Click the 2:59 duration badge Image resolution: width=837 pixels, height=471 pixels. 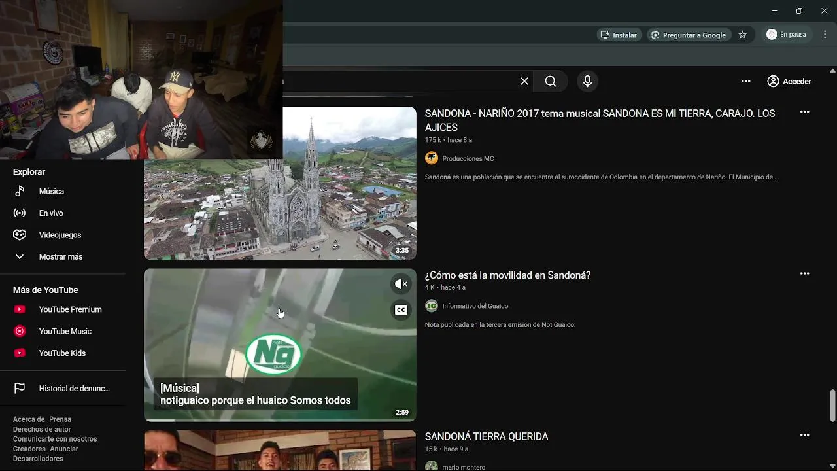pos(402,412)
